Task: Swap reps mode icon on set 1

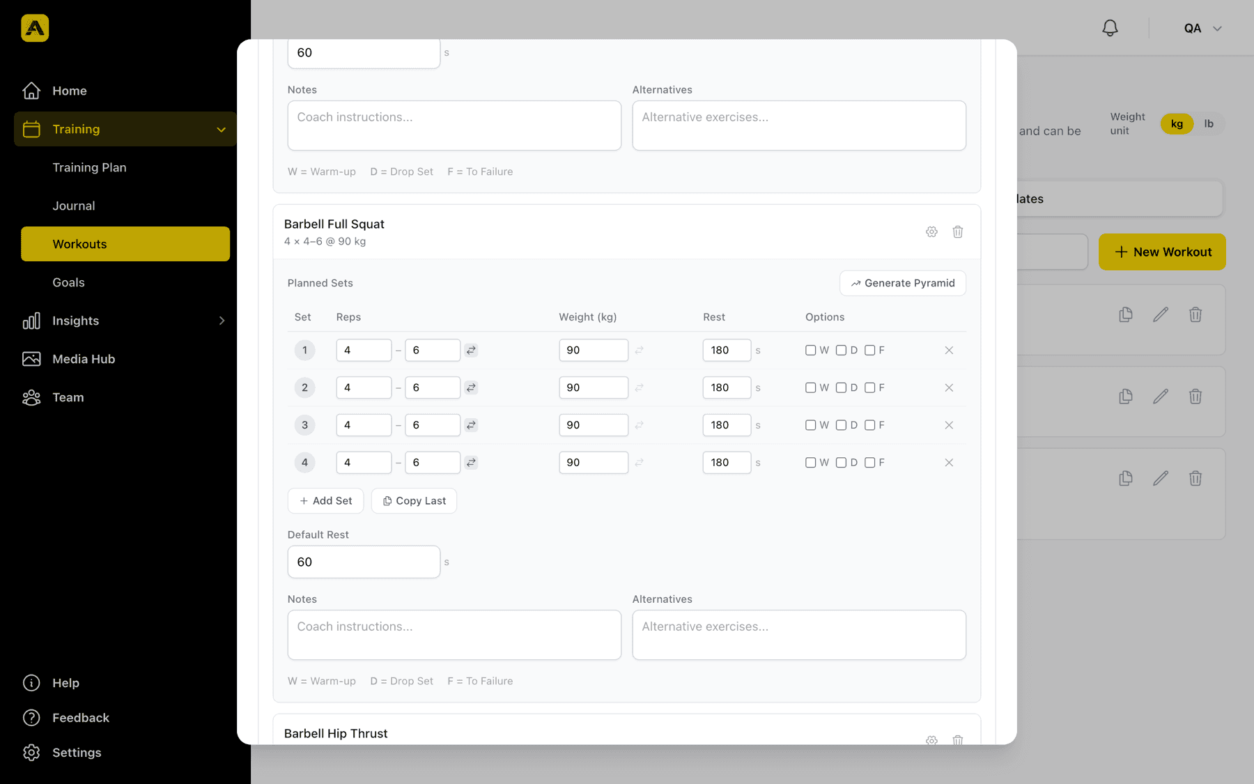Action: 471,351
